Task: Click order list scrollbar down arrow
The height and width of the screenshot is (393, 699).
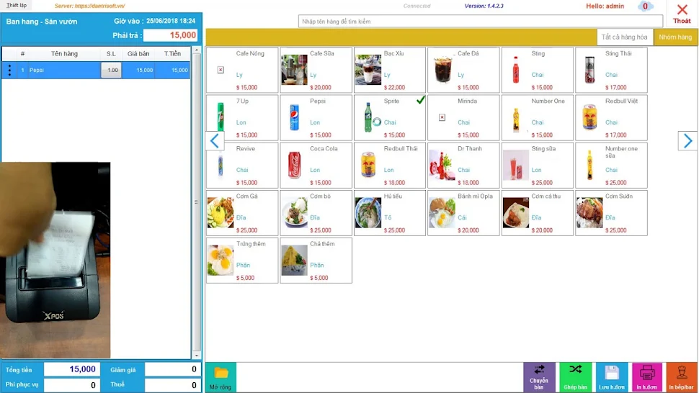Action: click(x=197, y=355)
